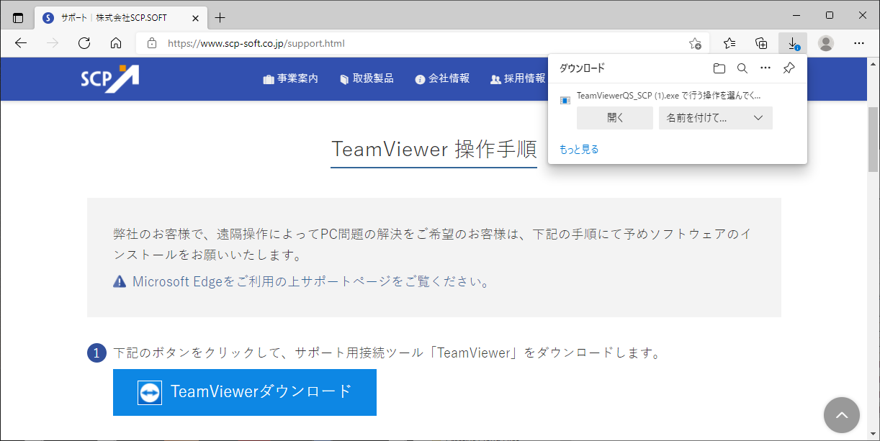Click the TeamViewer 操作手順 heading

(434, 150)
